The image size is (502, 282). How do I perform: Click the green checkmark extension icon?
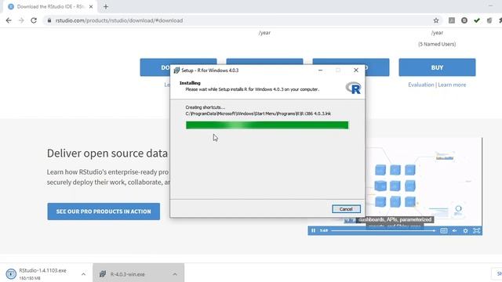[x=477, y=20]
